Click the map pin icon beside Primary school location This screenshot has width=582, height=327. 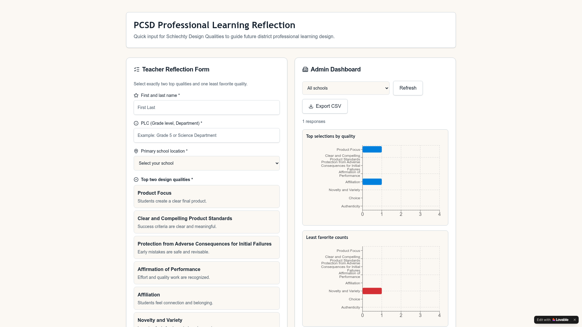pos(136,151)
